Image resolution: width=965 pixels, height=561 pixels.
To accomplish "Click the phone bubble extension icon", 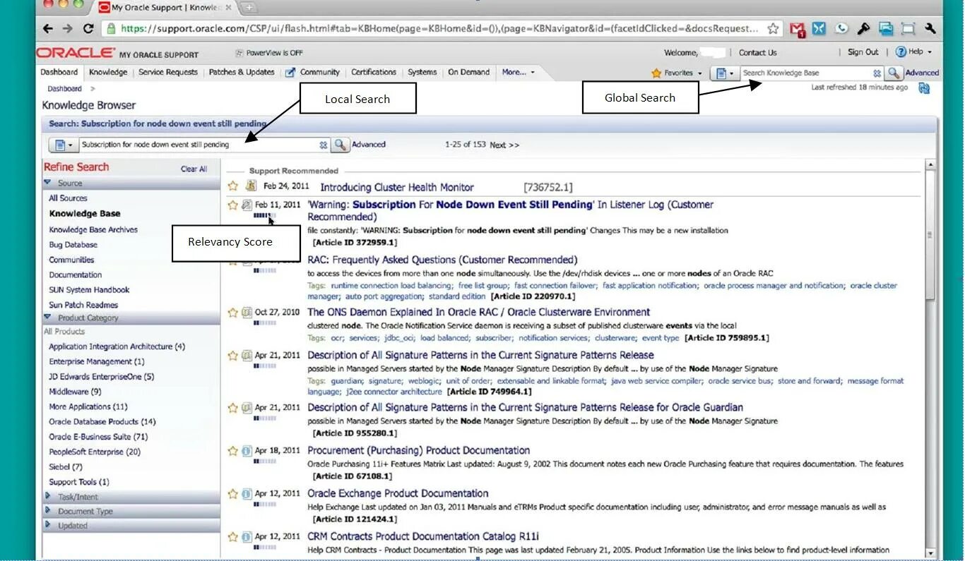I will [x=841, y=29].
